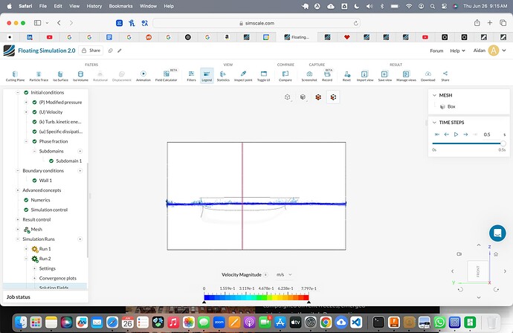The image size is (513, 333).
Task: Select Subdomain 1
Action: pyautogui.click(x=68, y=161)
